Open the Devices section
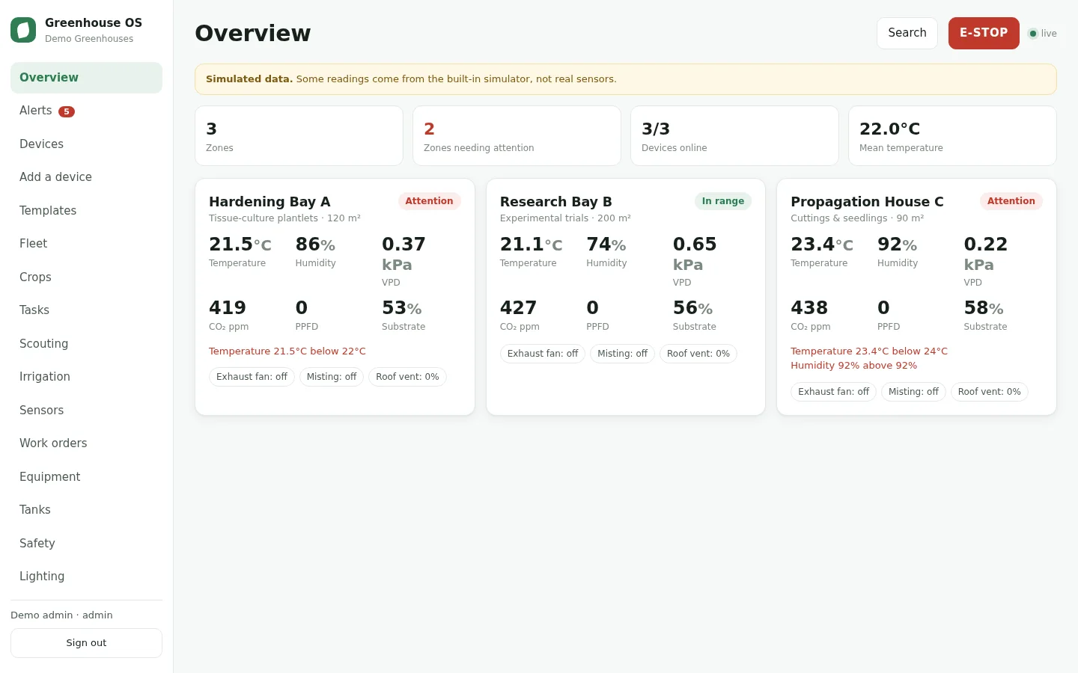The width and height of the screenshot is (1078, 673). (86, 144)
